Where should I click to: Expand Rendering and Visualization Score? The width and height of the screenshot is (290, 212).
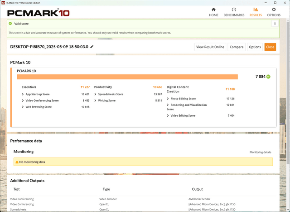[x=168, y=105]
